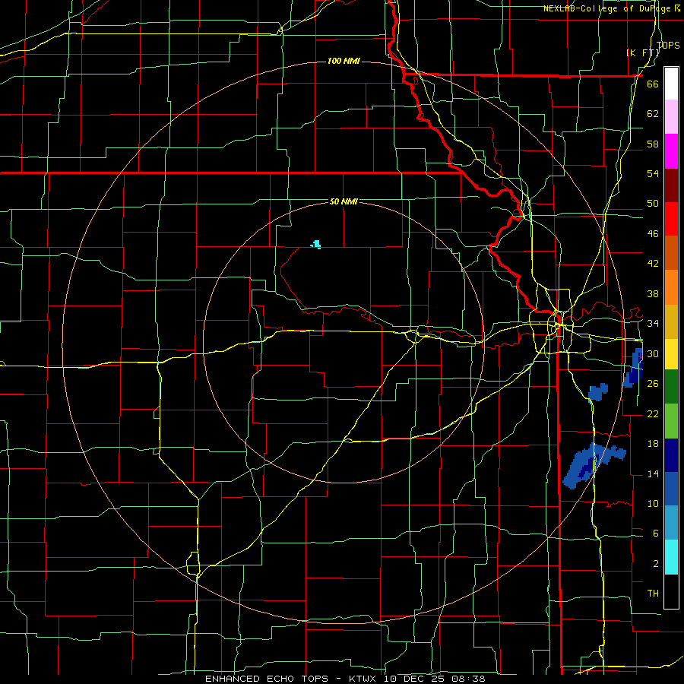Click legend value "50"

pyautogui.click(x=653, y=203)
